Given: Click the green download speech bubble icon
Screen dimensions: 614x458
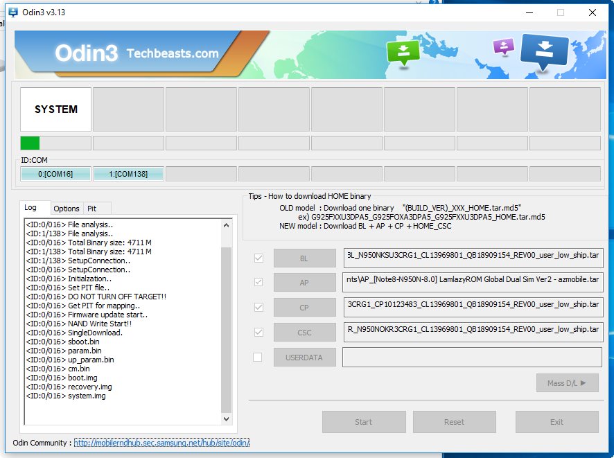Looking at the screenshot, I should point(403,53).
